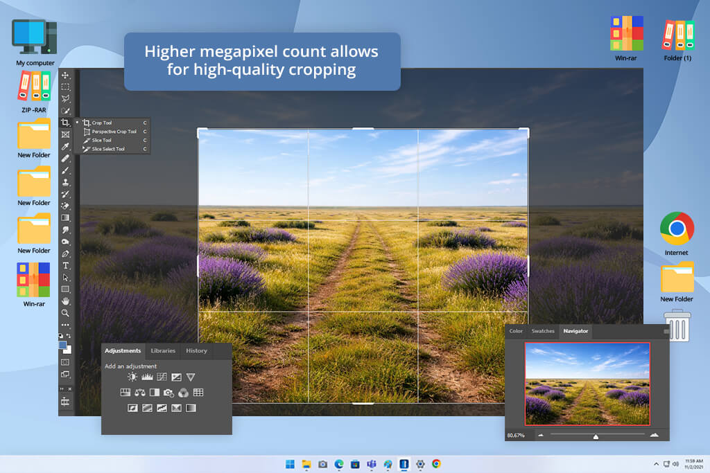Click the Navigator zoom slider handle
The width and height of the screenshot is (710, 473).
click(596, 436)
